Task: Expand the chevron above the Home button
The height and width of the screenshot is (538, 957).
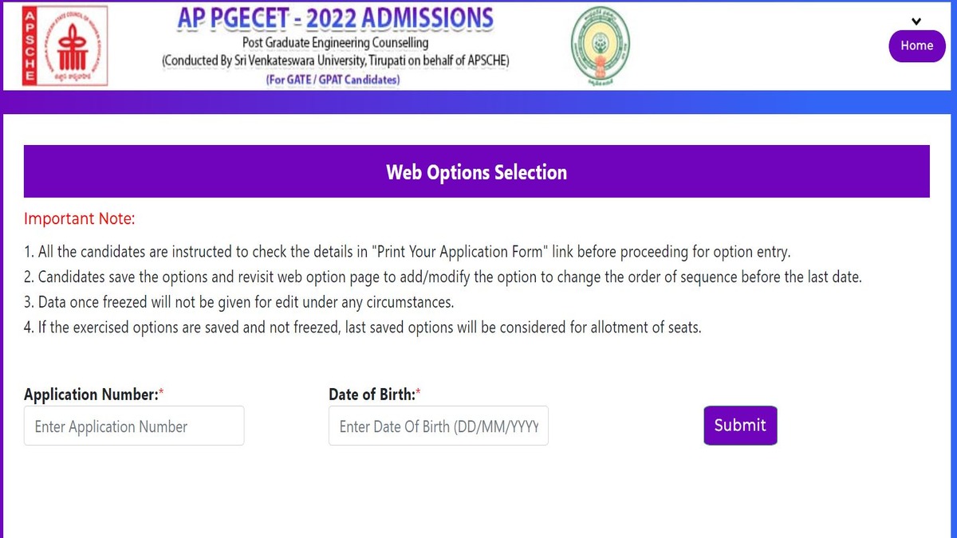Action: coord(916,22)
